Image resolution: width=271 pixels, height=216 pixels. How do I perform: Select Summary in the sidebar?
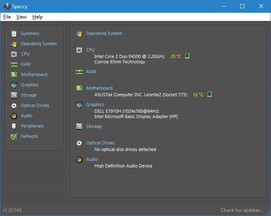(30, 33)
